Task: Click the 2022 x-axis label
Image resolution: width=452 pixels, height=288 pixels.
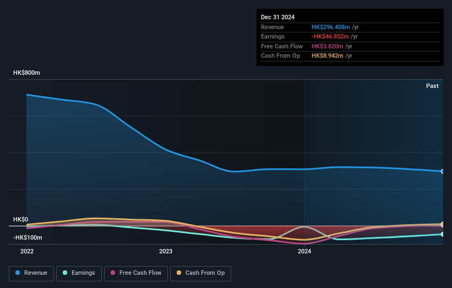Action: tap(27, 252)
